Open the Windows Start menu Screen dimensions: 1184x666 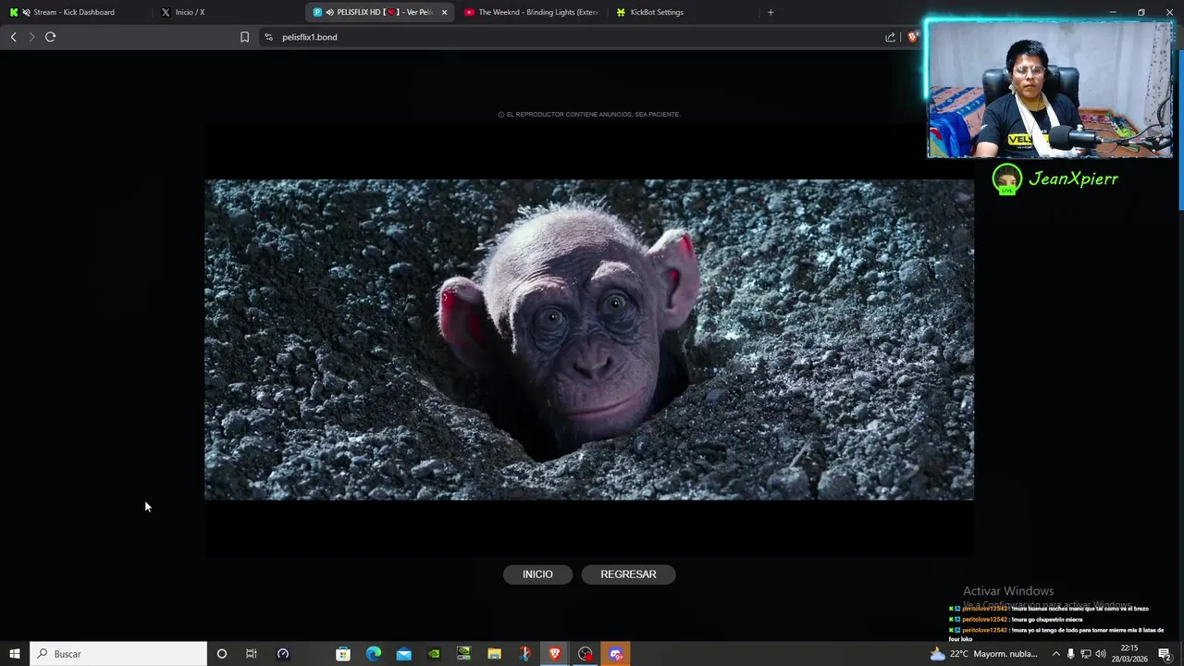coord(15,654)
